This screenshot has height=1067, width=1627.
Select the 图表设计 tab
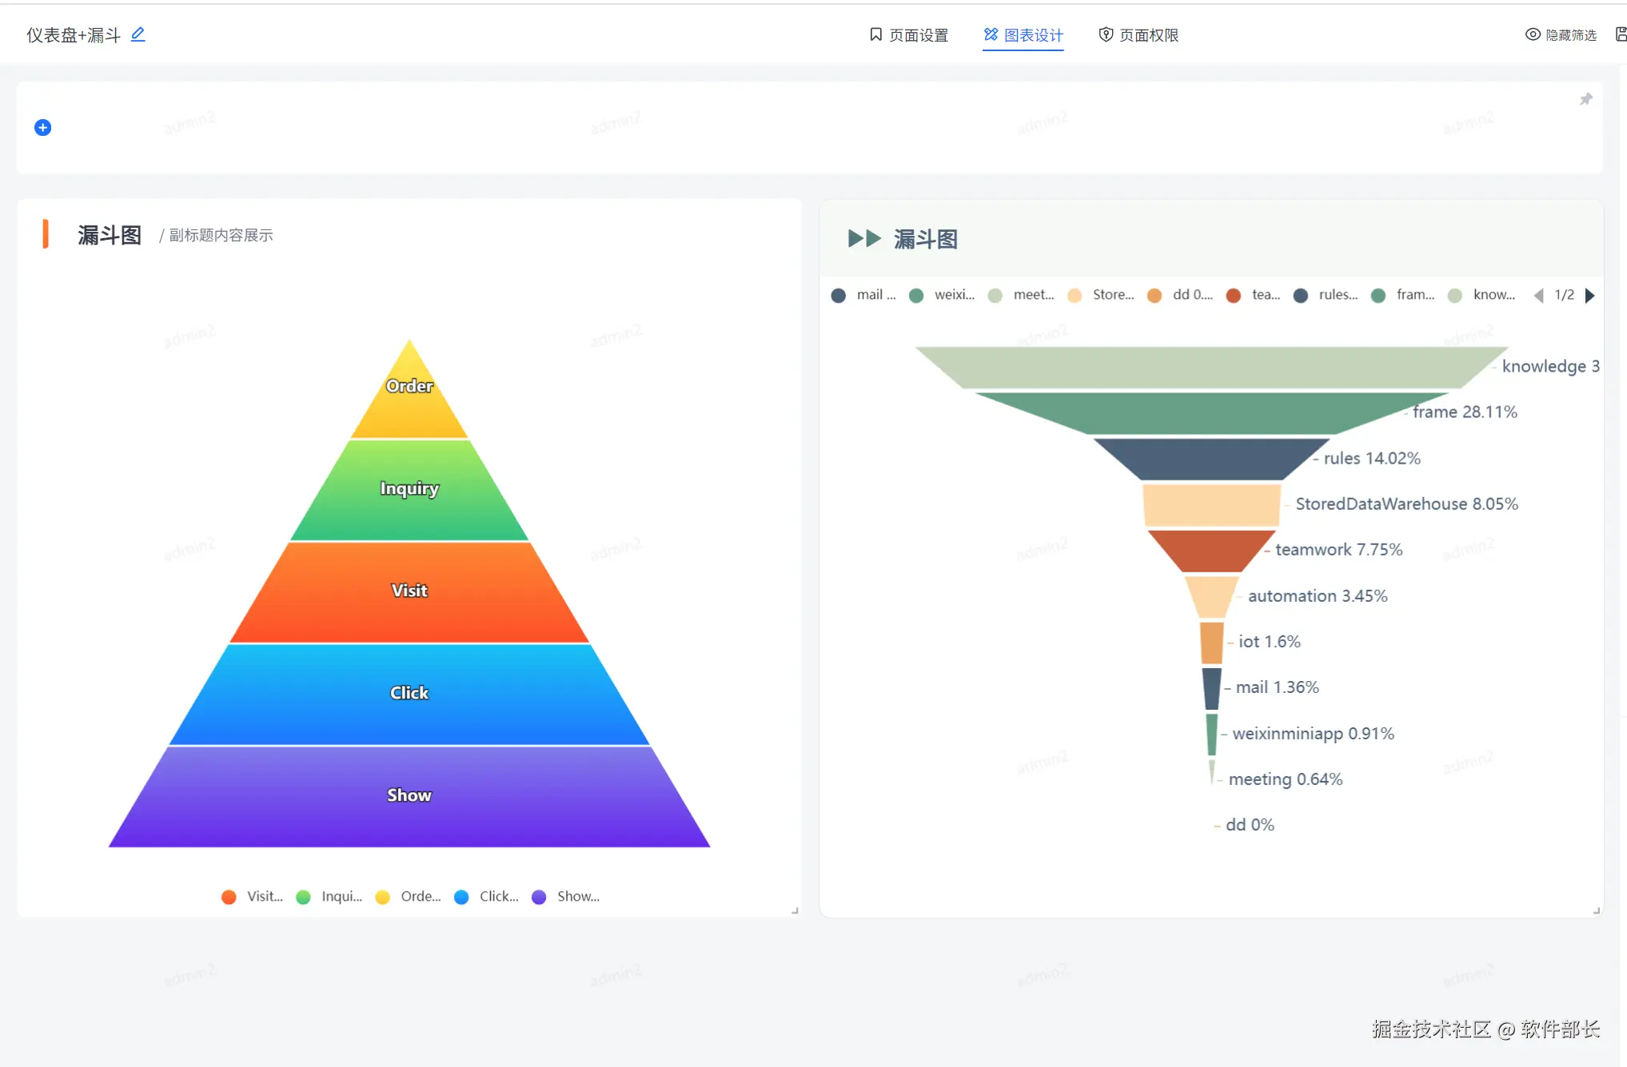pos(1023,35)
